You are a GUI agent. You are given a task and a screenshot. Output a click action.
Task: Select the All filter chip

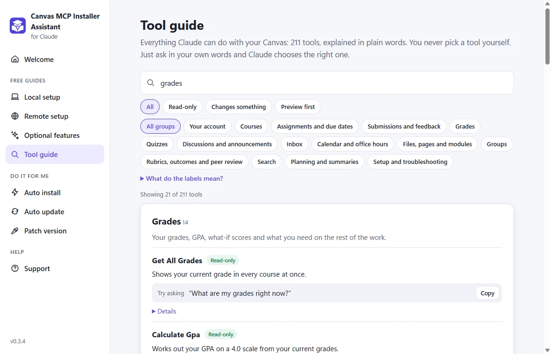point(150,107)
